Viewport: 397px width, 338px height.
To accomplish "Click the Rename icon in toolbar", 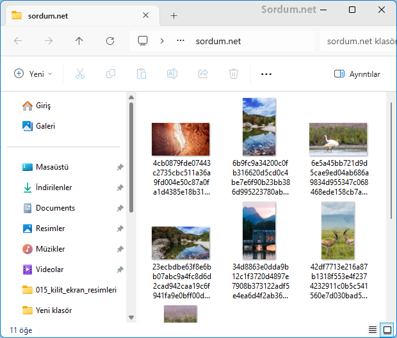I will point(172,74).
